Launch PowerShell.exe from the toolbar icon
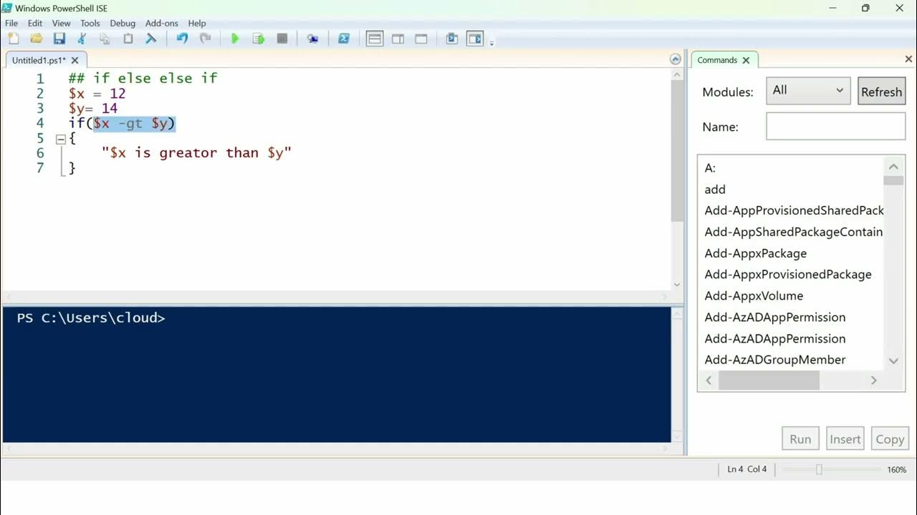The width and height of the screenshot is (917, 515). pos(344,39)
